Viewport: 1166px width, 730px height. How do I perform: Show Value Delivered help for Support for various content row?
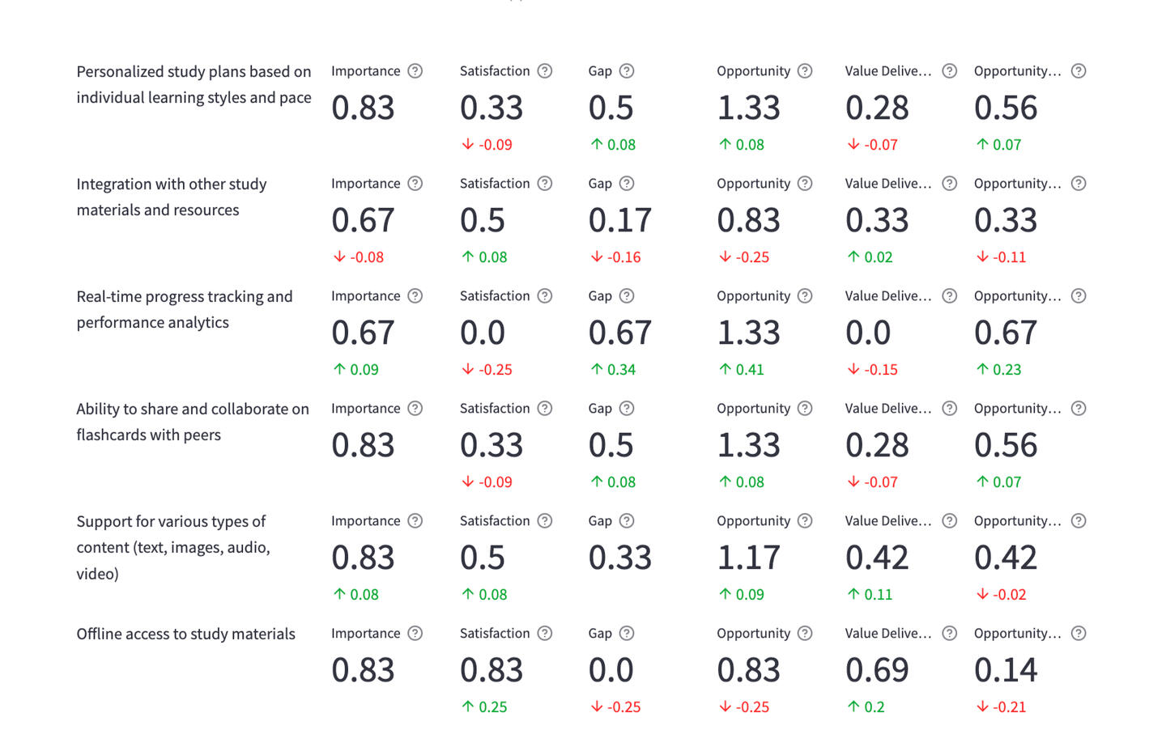point(950,521)
